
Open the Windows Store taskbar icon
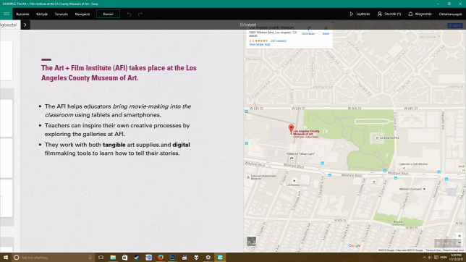[x=124, y=258]
